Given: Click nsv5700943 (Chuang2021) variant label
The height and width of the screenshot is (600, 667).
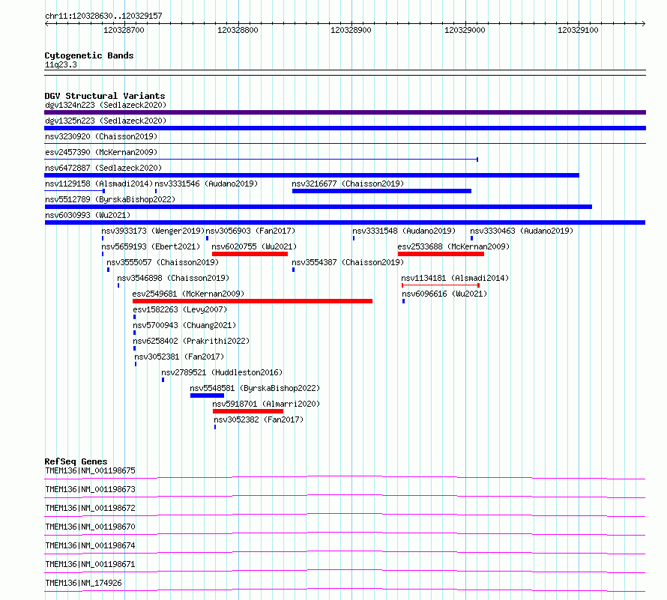Looking at the screenshot, I should coord(184,325).
